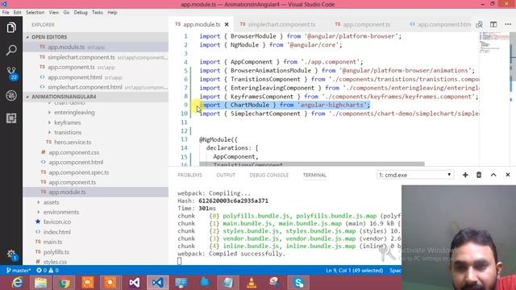Switch to the Output panel tab
Viewport: 516px width, 290px height.
pyautogui.click(x=226, y=176)
